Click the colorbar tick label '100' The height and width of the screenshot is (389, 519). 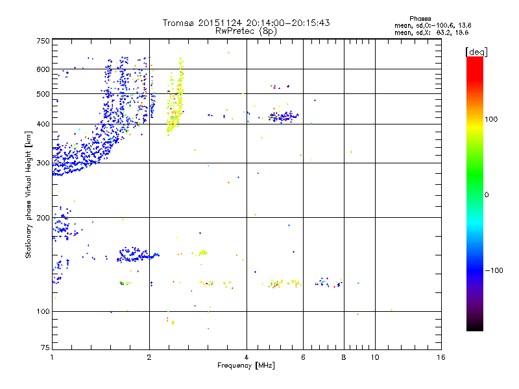click(491, 119)
